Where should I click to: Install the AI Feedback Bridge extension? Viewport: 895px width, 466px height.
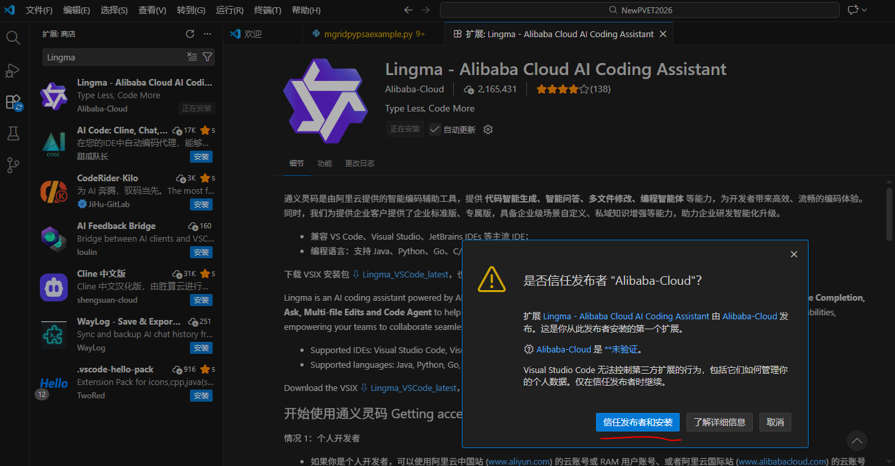[201, 252]
